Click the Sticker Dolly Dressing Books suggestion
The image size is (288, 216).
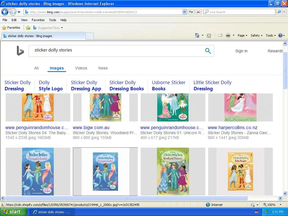click(127, 85)
